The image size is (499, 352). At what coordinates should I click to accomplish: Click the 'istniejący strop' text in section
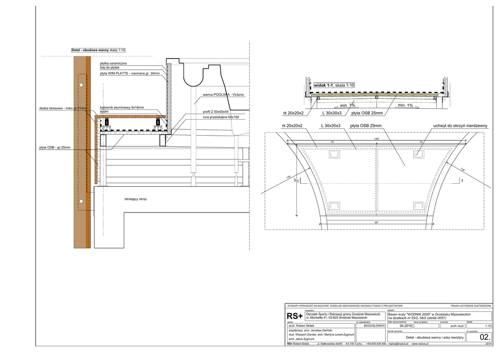pyautogui.click(x=135, y=199)
